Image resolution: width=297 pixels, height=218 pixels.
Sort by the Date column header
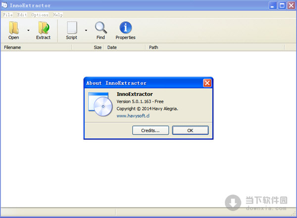(125, 48)
